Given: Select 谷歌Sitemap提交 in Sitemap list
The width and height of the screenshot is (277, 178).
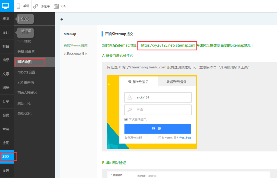Looking at the screenshot, I should pyautogui.click(x=75, y=54).
